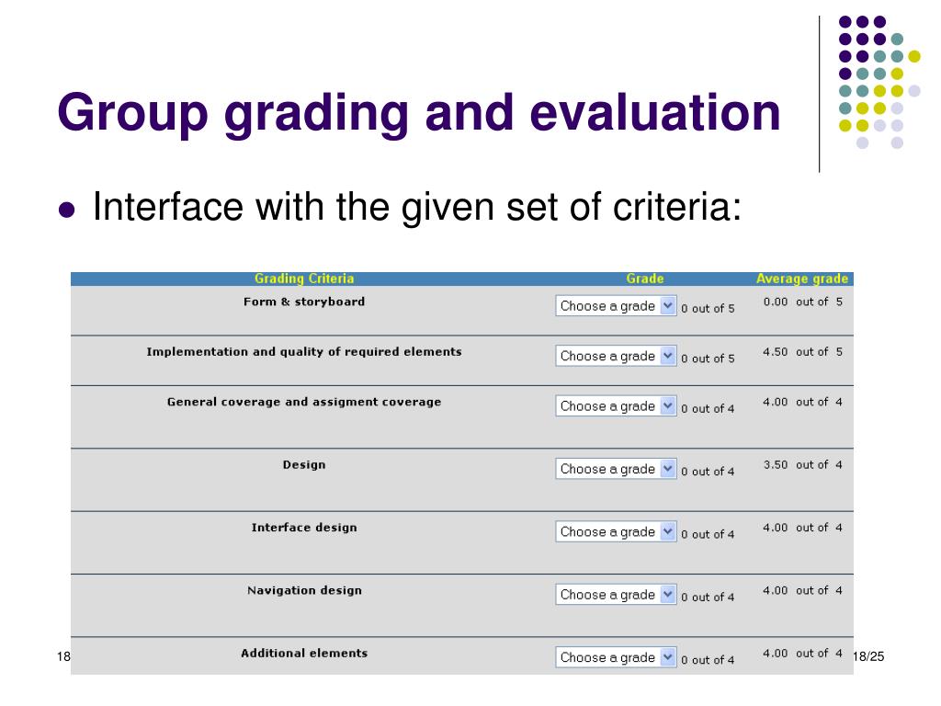
Task: Click the Grading Criteria column header
Action: (x=304, y=279)
